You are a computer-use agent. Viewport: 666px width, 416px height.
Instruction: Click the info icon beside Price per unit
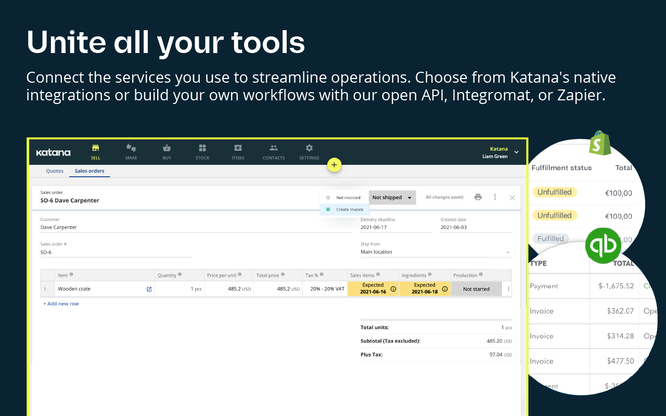point(239,275)
